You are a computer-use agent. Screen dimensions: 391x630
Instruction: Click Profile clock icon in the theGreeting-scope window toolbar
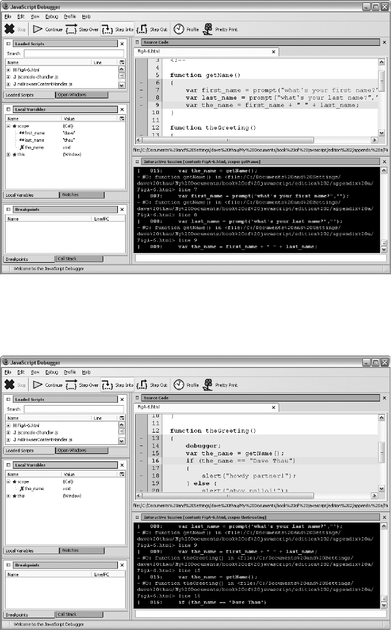pos(179,384)
